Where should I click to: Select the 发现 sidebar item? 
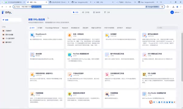12,20
